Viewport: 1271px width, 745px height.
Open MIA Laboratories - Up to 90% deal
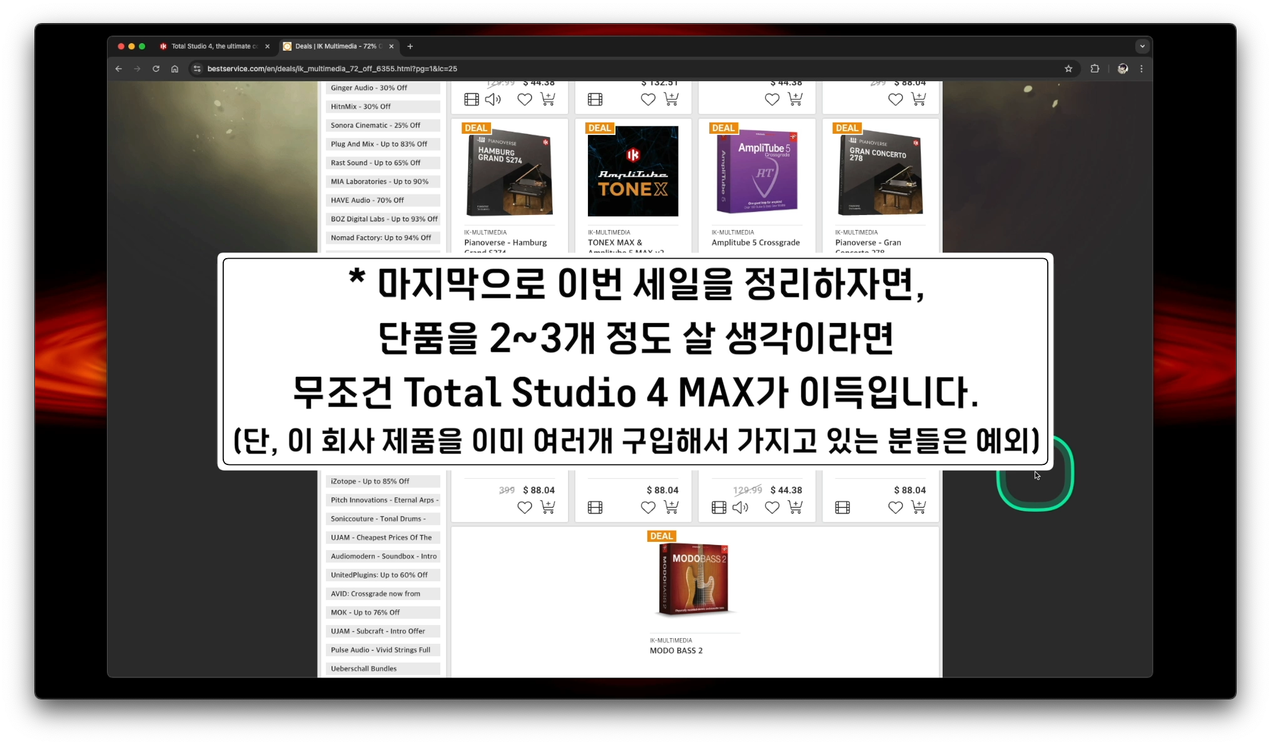[383, 182]
